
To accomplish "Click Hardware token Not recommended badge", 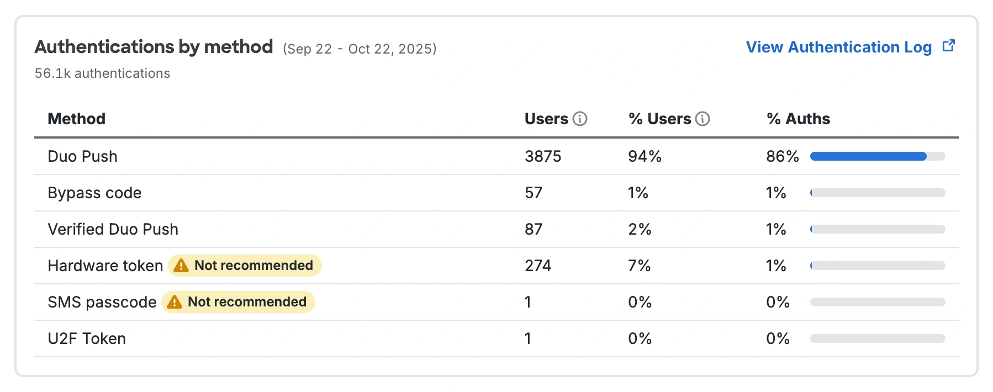I will (253, 266).
